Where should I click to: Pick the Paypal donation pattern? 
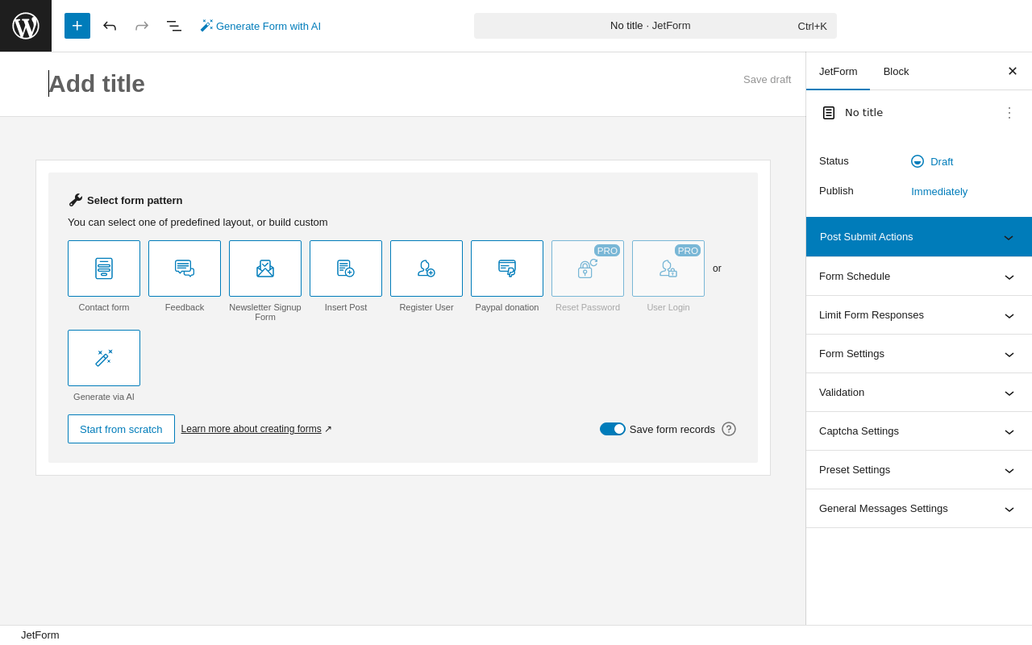[507, 268]
